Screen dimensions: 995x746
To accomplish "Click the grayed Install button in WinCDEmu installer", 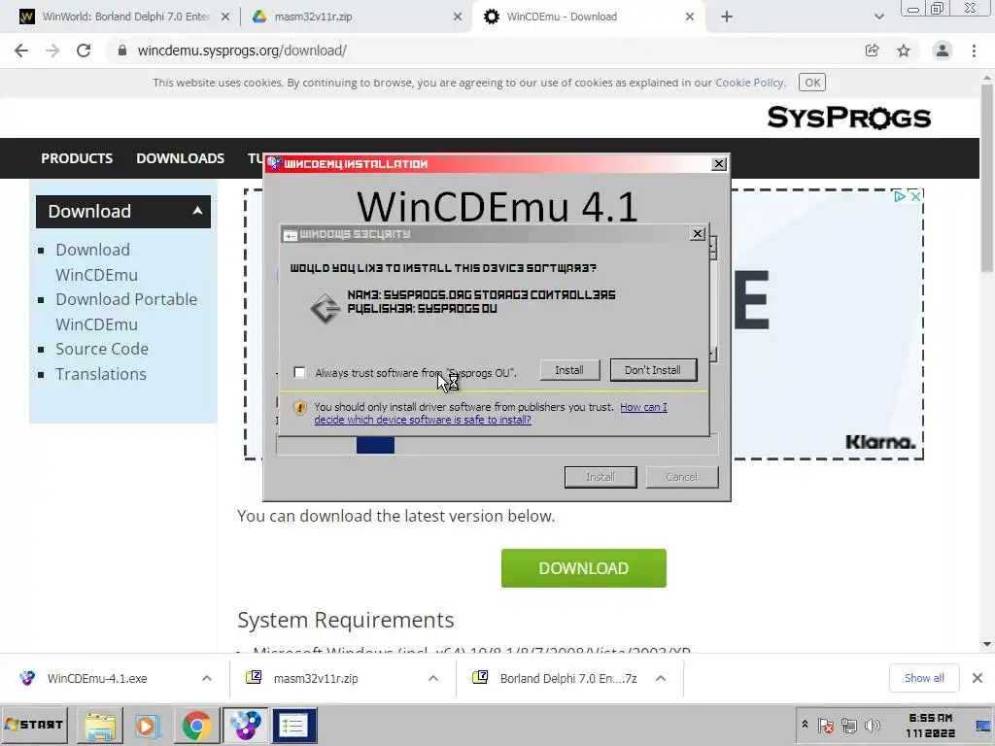I will tap(600, 477).
